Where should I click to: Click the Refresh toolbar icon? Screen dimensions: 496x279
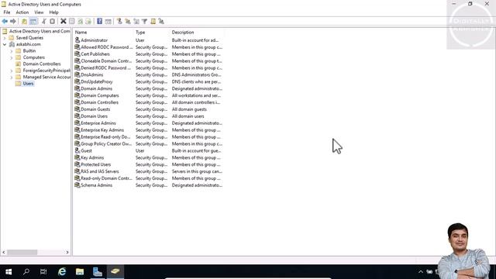(80, 21)
